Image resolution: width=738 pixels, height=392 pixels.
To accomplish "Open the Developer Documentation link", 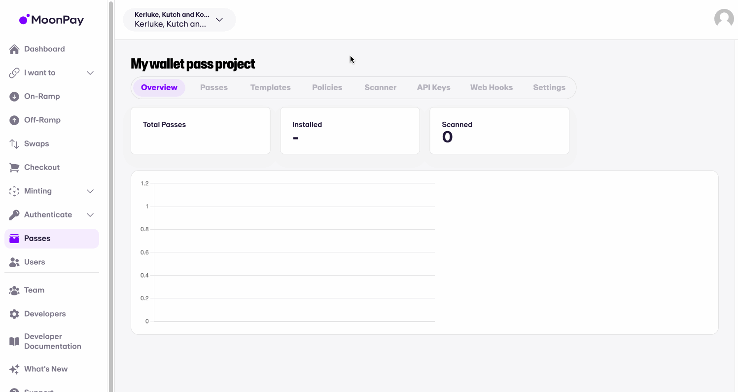I will coord(52,341).
